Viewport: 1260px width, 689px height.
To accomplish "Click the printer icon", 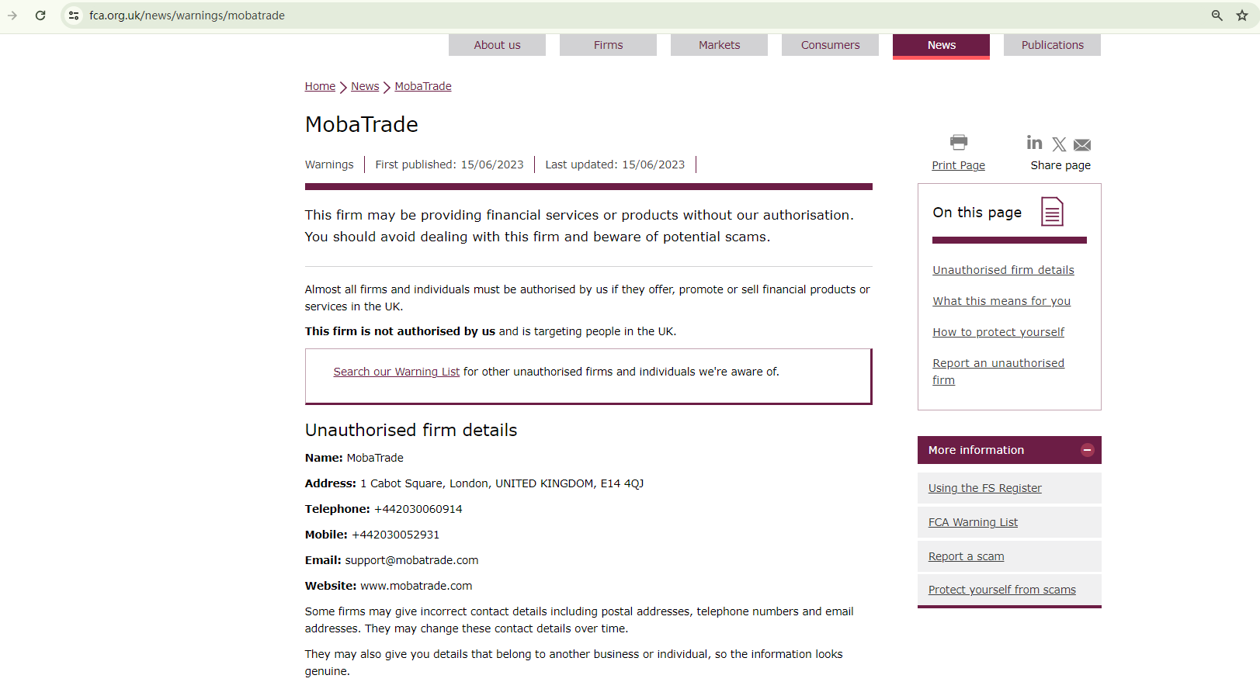I will [959, 142].
